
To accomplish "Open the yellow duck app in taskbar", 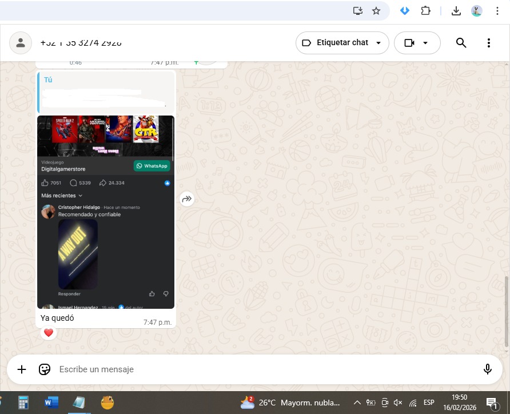I will pyautogui.click(x=107, y=403).
